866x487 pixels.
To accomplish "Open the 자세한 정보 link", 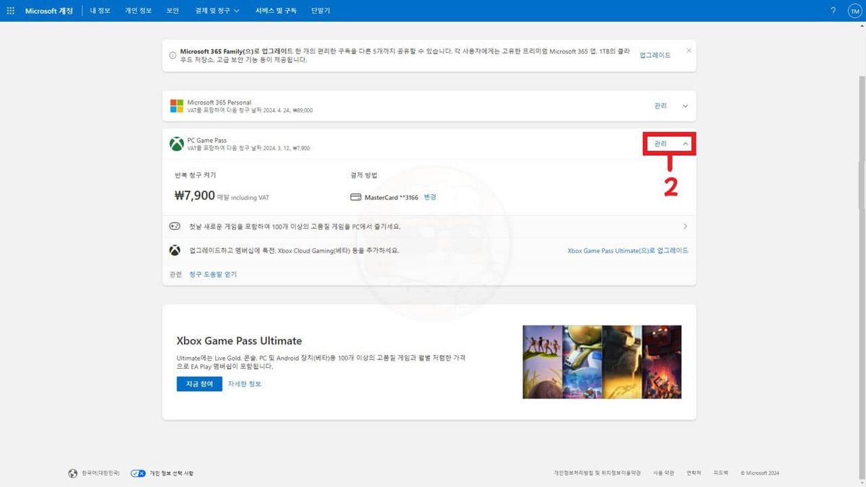I will pyautogui.click(x=245, y=384).
